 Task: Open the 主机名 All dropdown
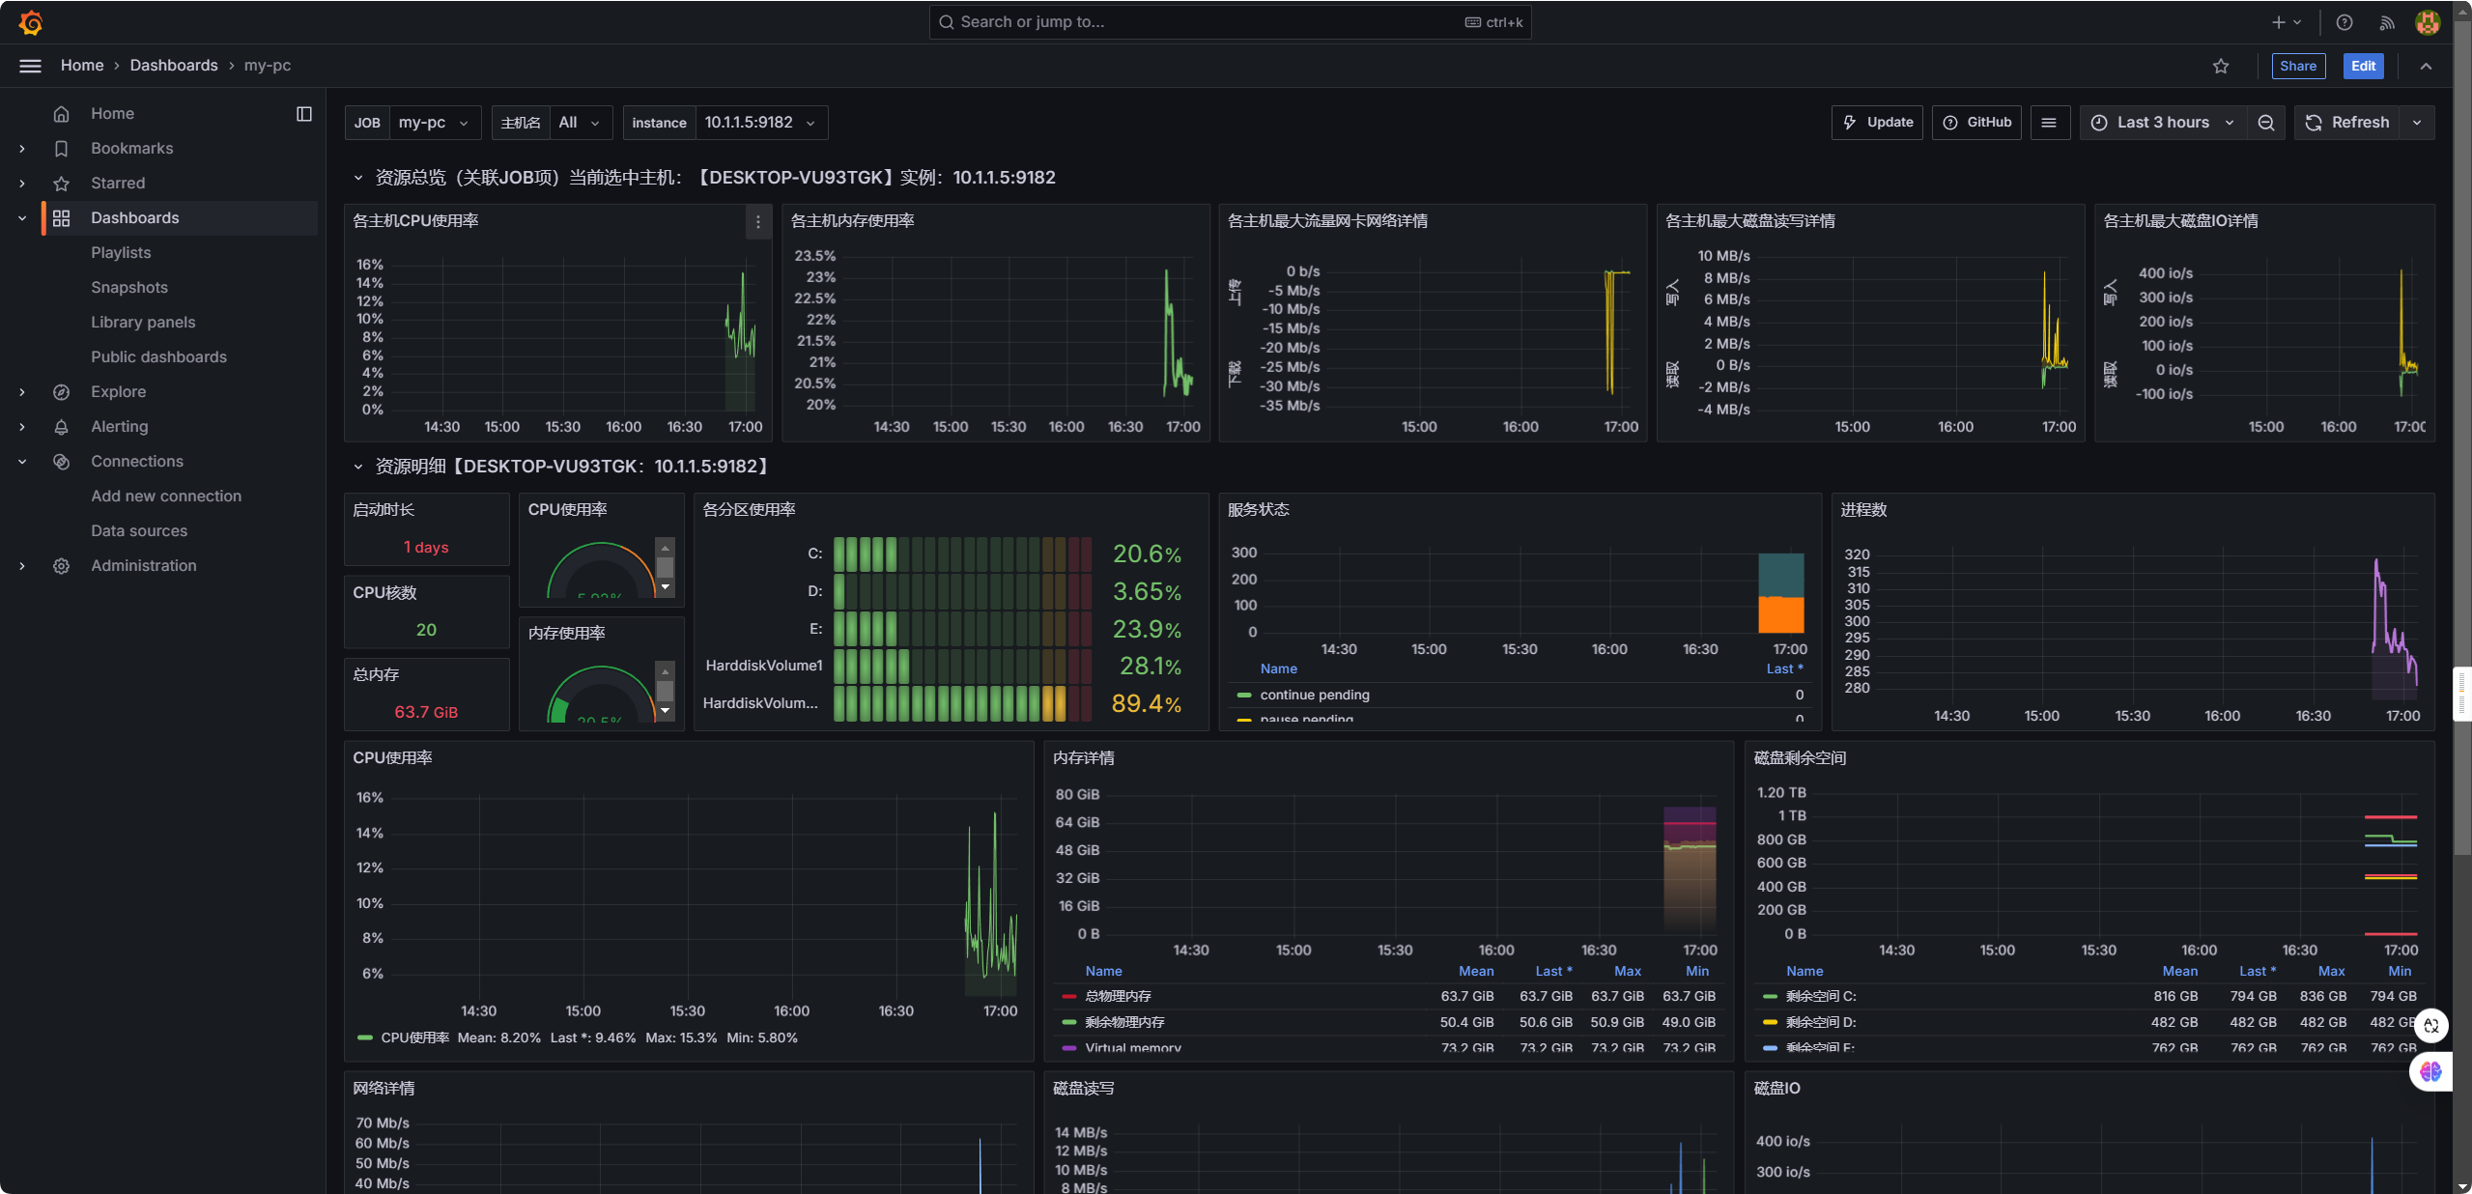click(581, 123)
